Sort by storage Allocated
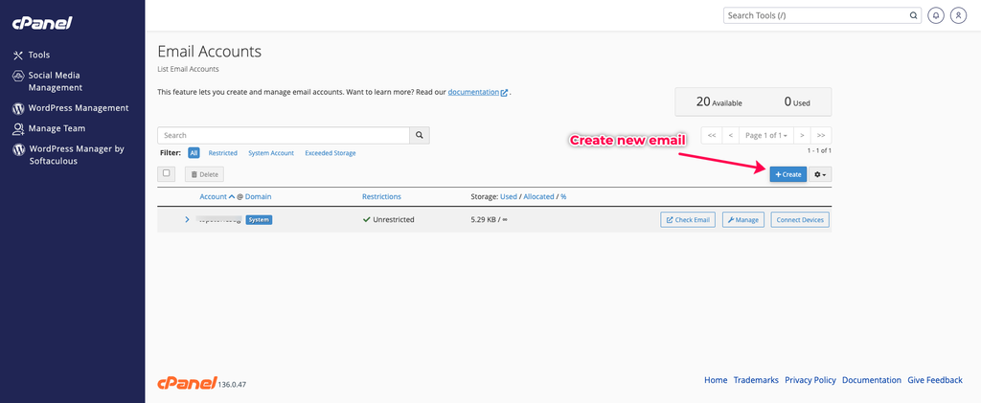Viewport: 981px width, 403px height. (x=538, y=197)
